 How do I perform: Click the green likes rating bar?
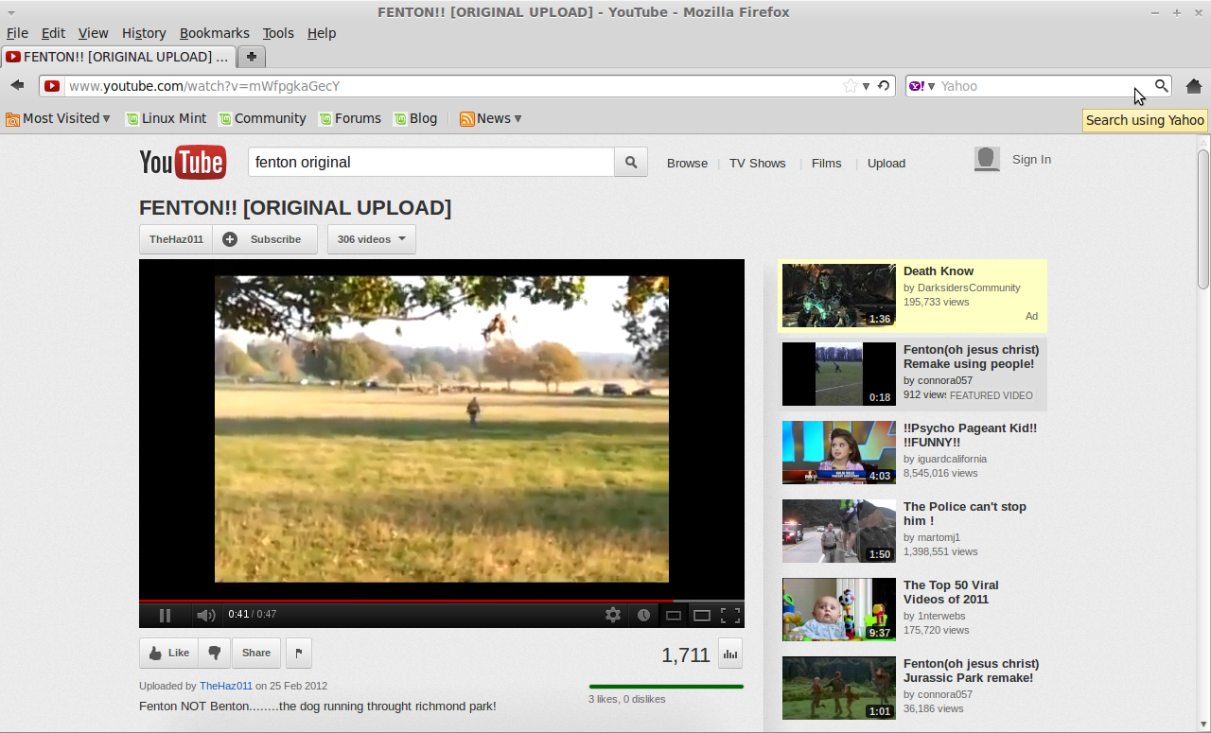tap(666, 687)
